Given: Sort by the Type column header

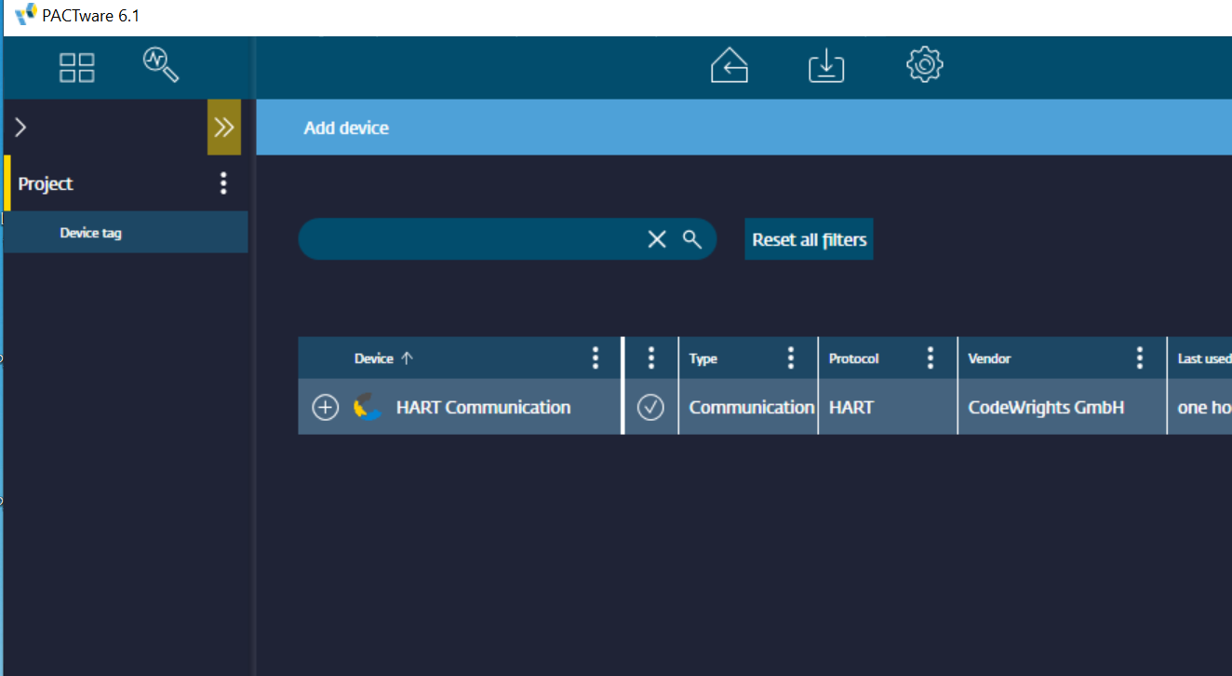Looking at the screenshot, I should [703, 358].
